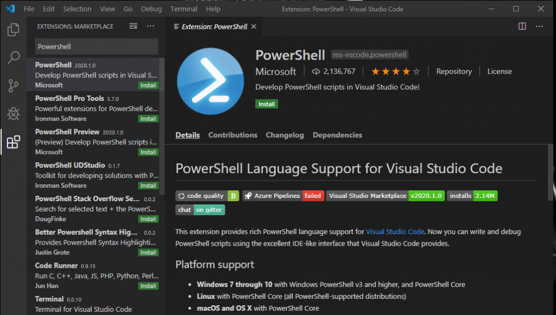This screenshot has height=315, width=556.
Task: Click the star rating of PowerShell
Action: coord(395,72)
